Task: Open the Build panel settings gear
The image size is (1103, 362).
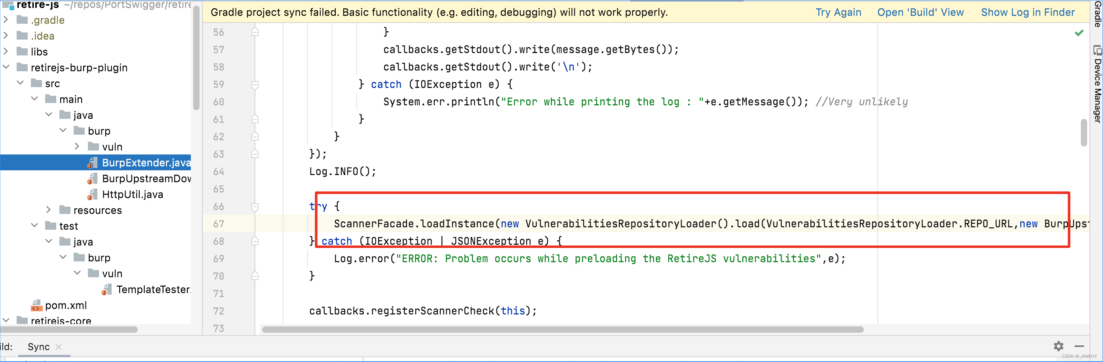Action: tap(1059, 346)
